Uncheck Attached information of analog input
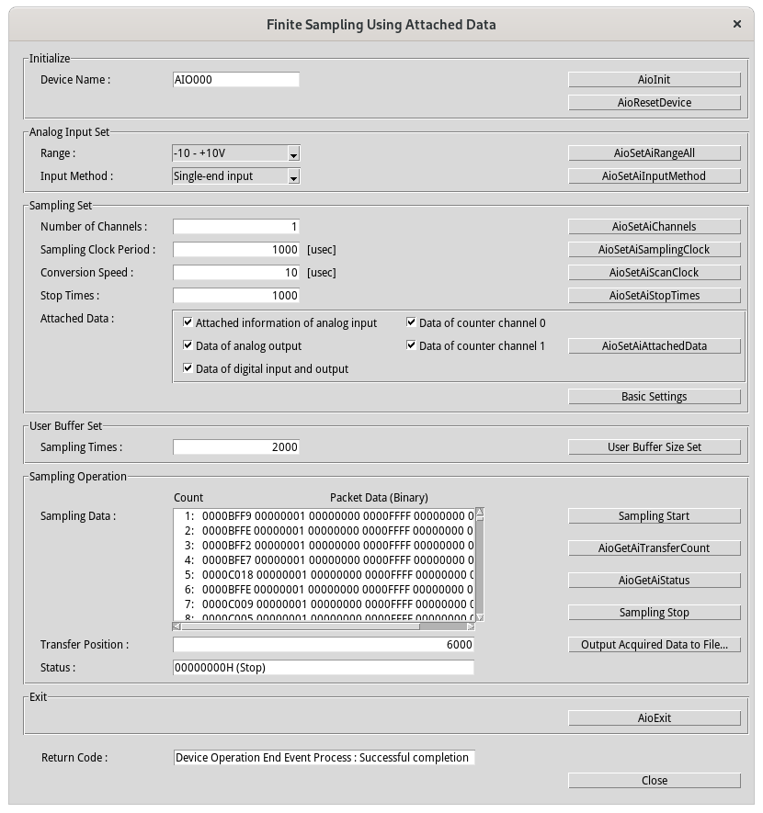 (x=188, y=323)
